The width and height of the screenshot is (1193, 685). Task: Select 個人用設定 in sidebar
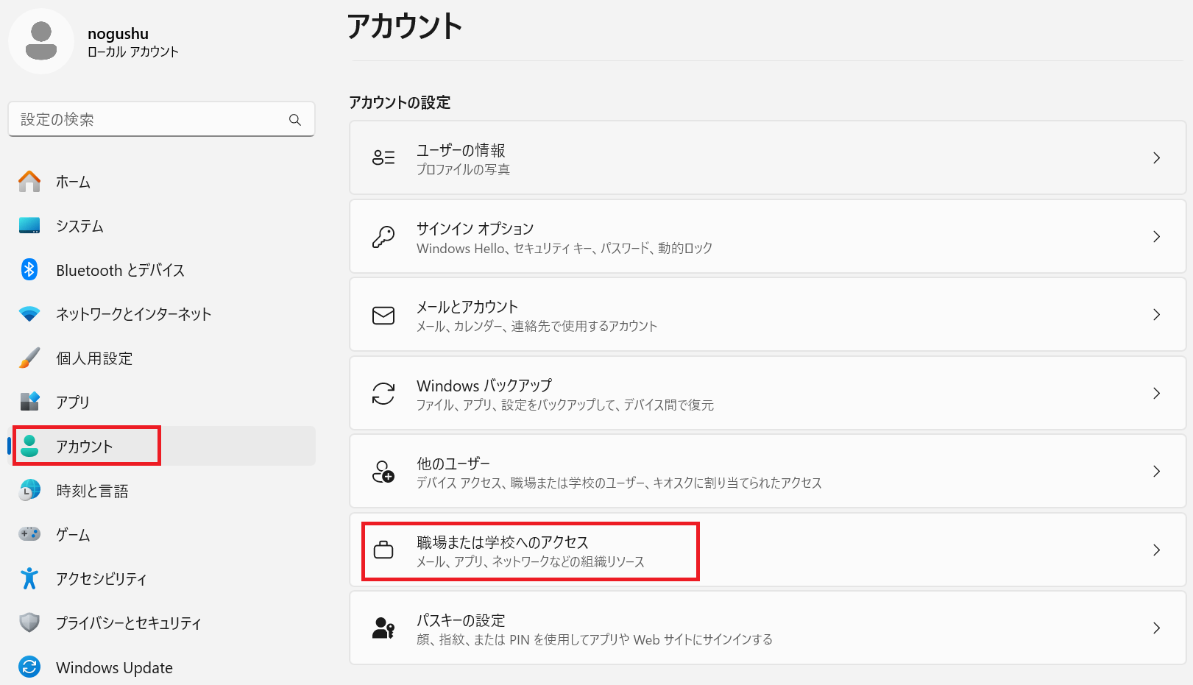click(162, 358)
